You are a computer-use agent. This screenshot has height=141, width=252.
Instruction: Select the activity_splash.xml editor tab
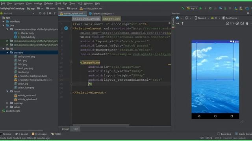tap(72, 14)
